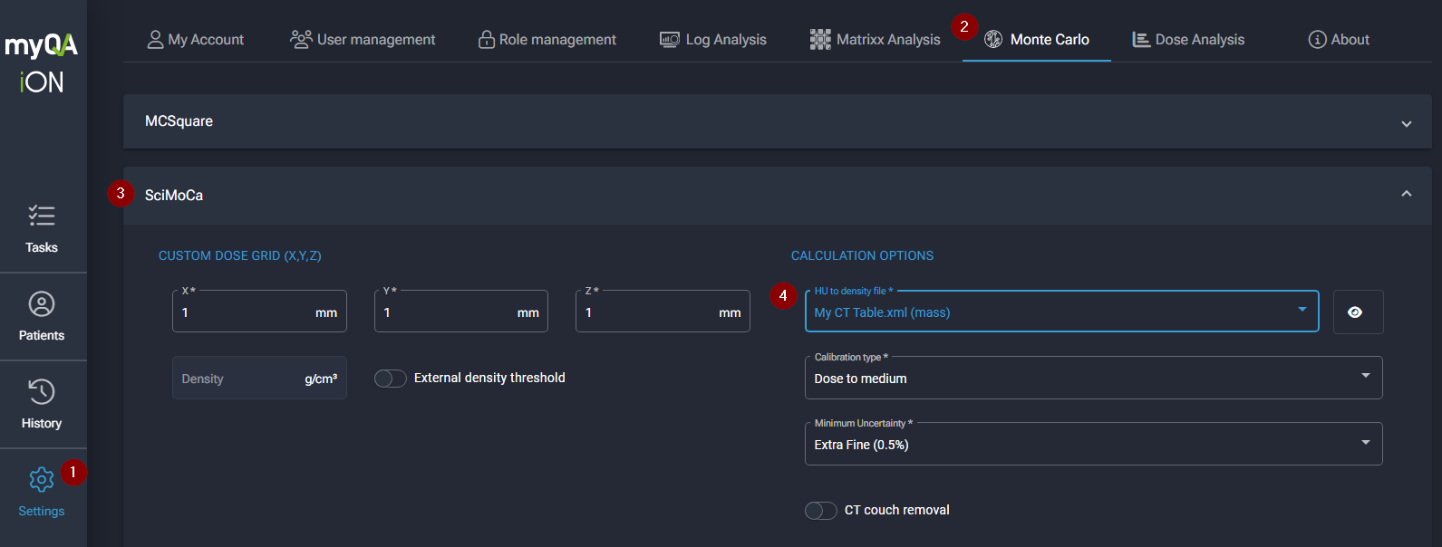The height and width of the screenshot is (547, 1442).
Task: Click the Settings gear icon
Action: pyautogui.click(x=42, y=480)
